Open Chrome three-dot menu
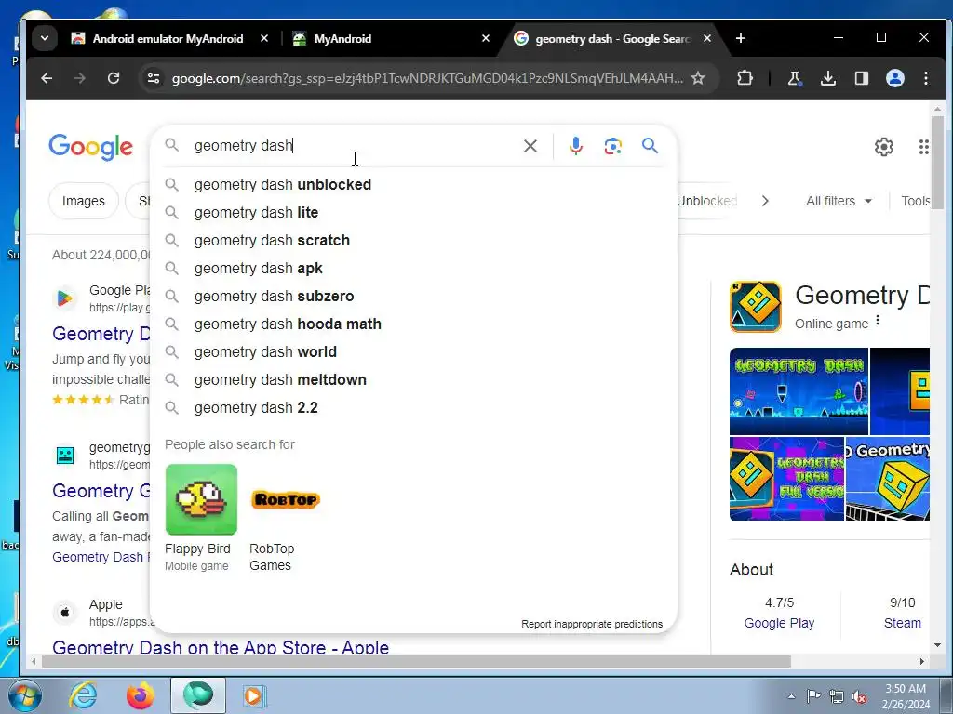The image size is (953, 714). pyautogui.click(x=926, y=78)
